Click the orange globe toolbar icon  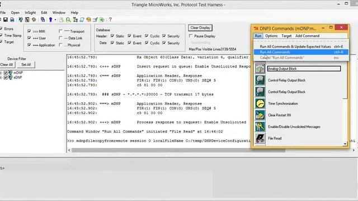point(88,20)
